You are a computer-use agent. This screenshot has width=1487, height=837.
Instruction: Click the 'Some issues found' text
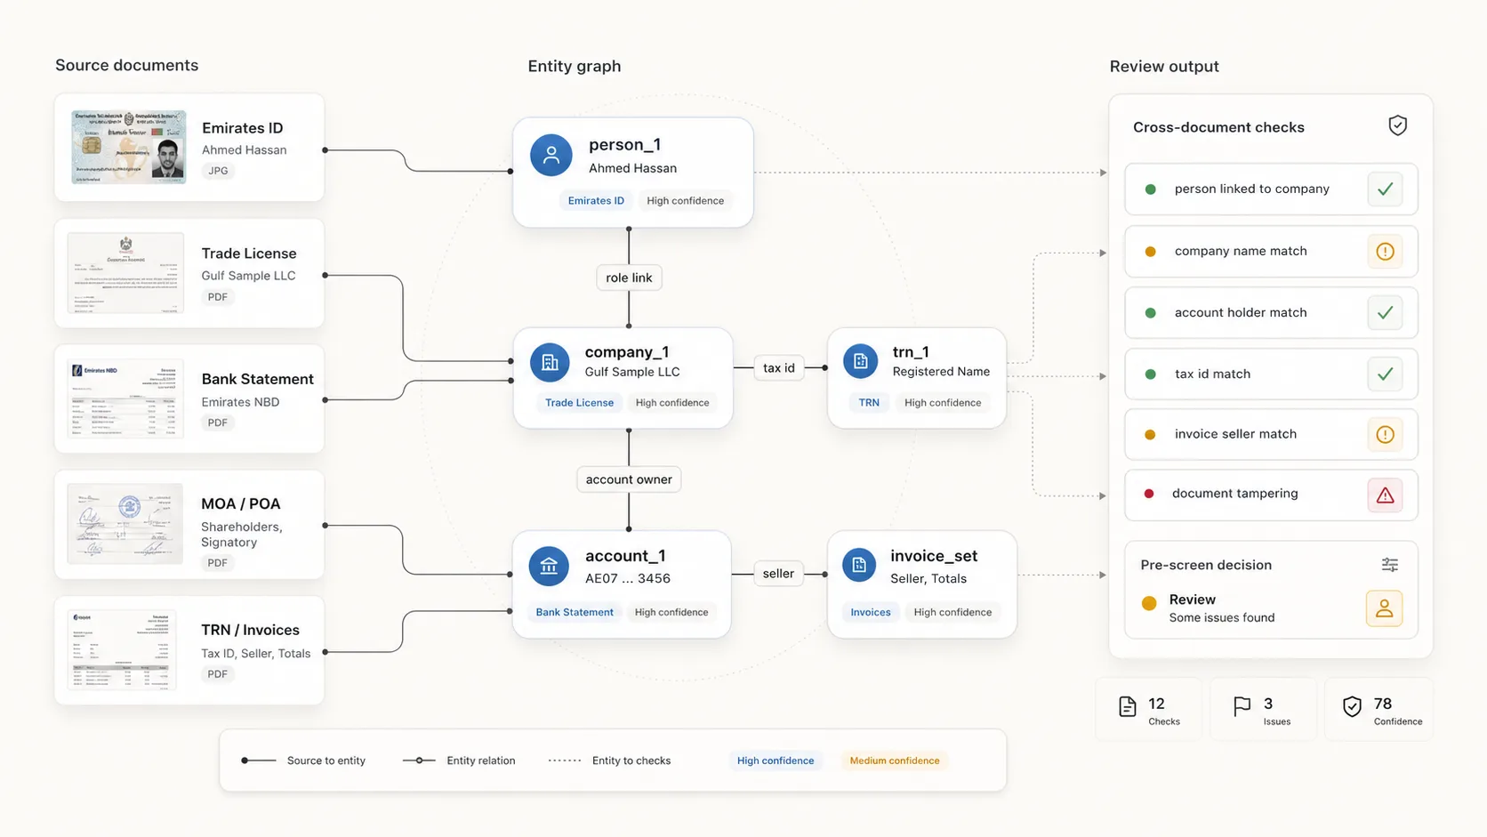(x=1222, y=617)
